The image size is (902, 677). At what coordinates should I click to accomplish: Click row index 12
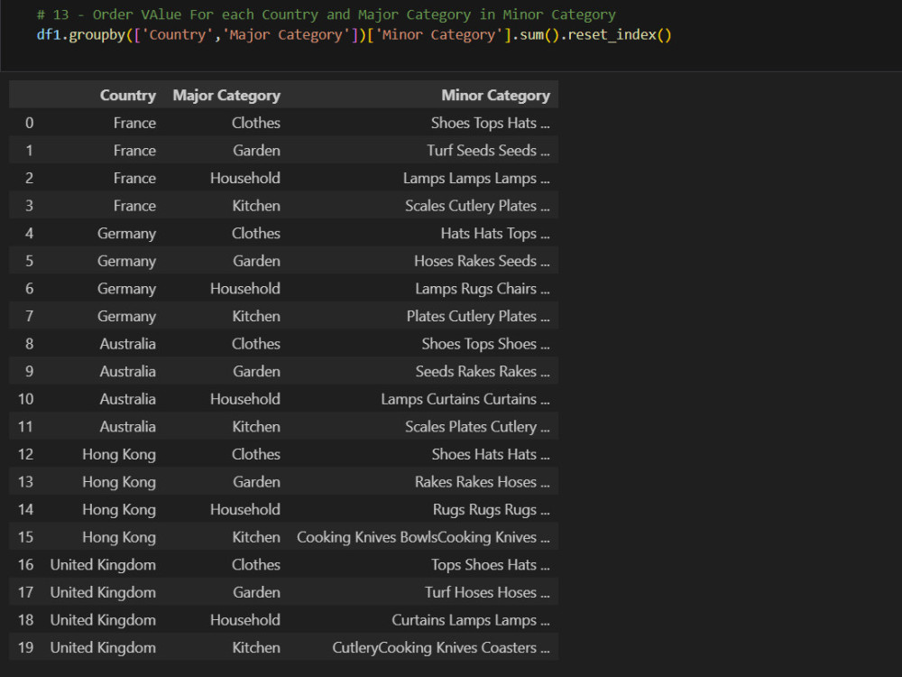pyautogui.click(x=26, y=454)
